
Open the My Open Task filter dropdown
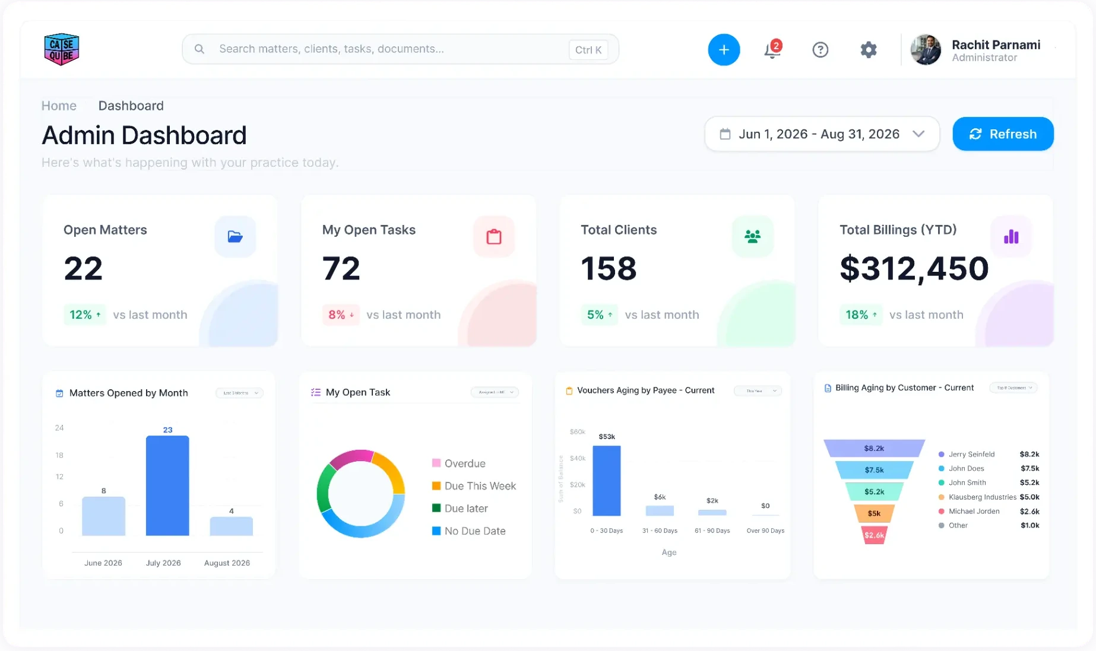pyautogui.click(x=495, y=392)
